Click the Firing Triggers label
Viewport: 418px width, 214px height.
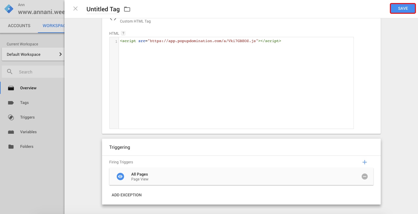121,162
